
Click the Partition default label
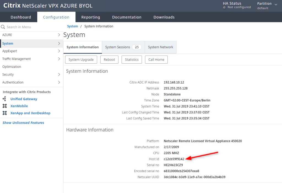(262, 8)
